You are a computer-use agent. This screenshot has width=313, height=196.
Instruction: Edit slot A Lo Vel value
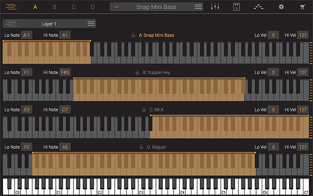tap(273, 35)
